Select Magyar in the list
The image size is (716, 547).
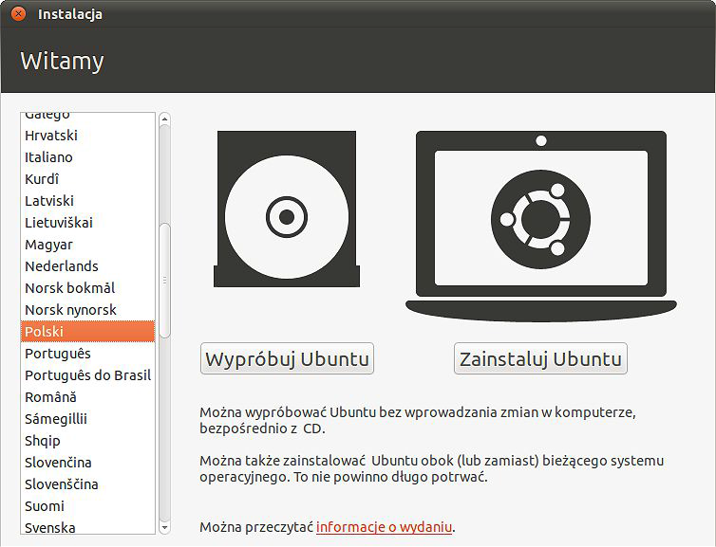87,245
